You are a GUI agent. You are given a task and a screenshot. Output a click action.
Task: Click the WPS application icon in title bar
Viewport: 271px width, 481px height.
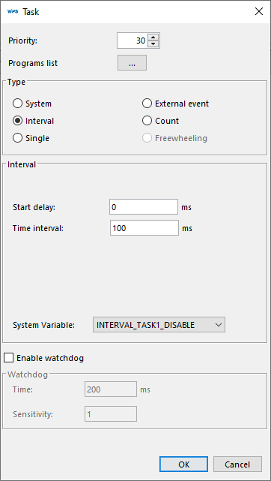pyautogui.click(x=13, y=12)
